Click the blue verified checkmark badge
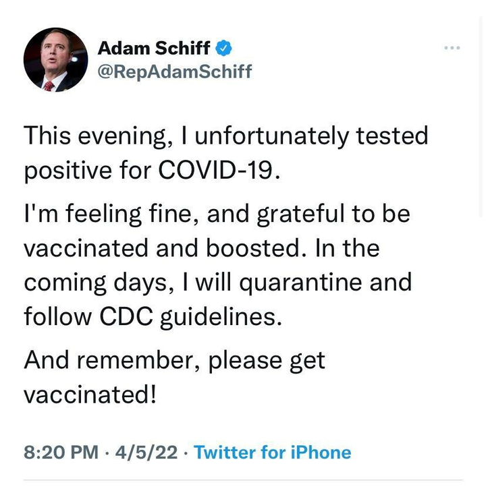 223,48
